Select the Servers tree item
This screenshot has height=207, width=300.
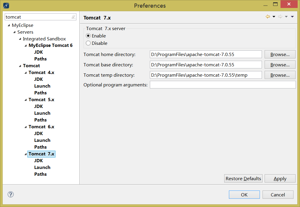tap(25, 32)
